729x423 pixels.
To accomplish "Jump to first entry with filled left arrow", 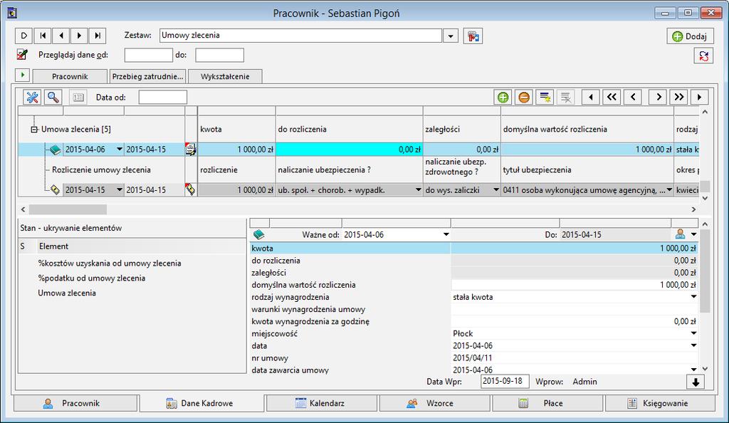I will (x=590, y=97).
